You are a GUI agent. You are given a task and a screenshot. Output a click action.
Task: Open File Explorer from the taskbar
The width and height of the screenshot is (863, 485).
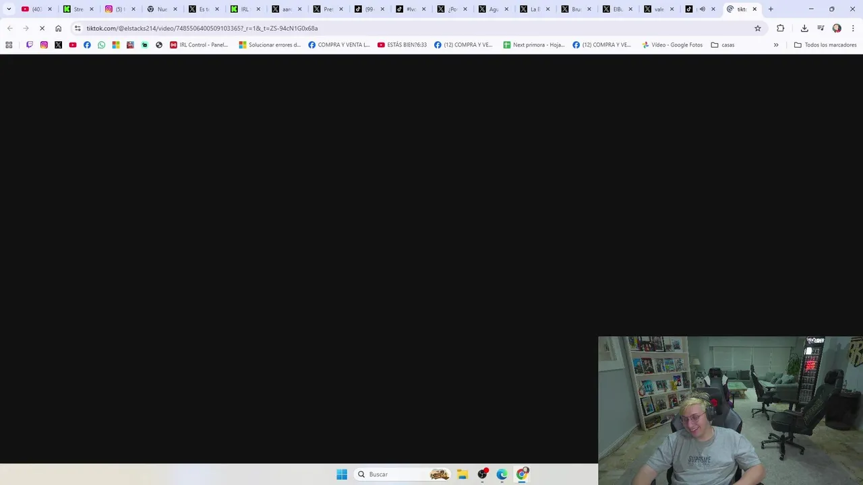[x=463, y=474]
